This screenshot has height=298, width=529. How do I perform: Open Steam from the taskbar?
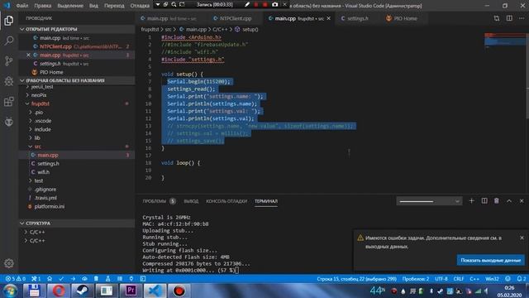(x=83, y=291)
